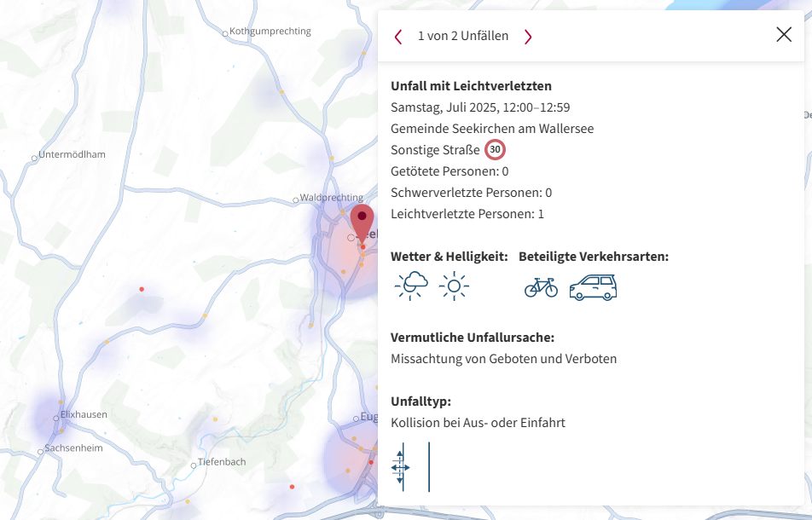Click the 'Unfalltyp:' heading

421,402
